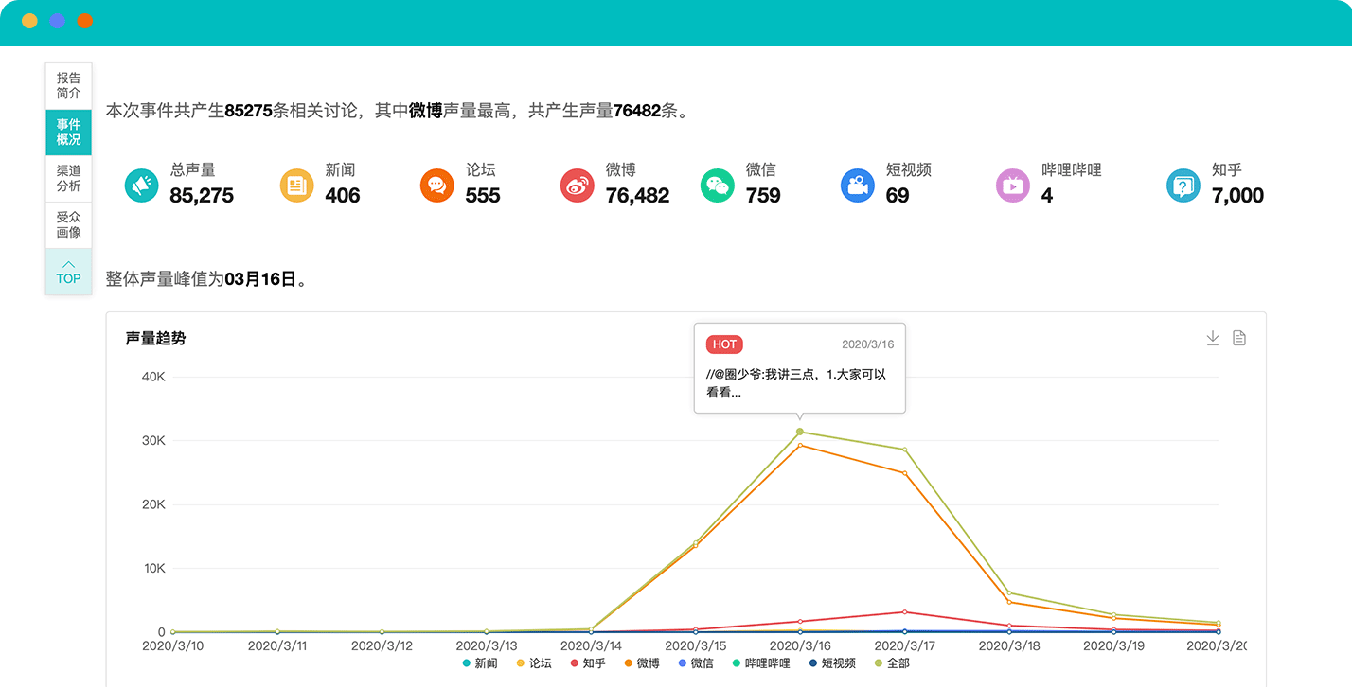Viewport: 1352px width, 689px height.
Task: Click the 406 新闻 count
Action: [x=343, y=195]
